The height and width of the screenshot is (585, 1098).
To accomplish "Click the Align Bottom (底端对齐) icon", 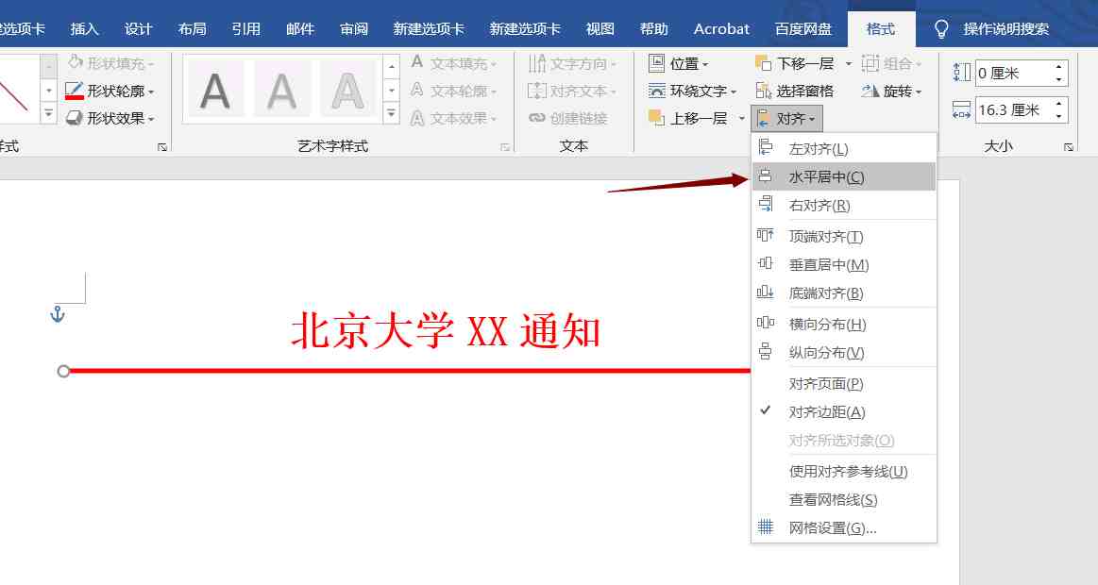I will (766, 292).
